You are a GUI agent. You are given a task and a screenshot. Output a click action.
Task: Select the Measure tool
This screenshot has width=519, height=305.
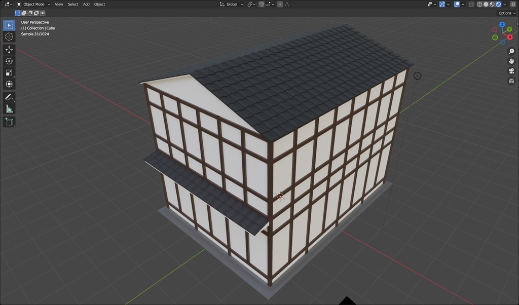pos(9,109)
